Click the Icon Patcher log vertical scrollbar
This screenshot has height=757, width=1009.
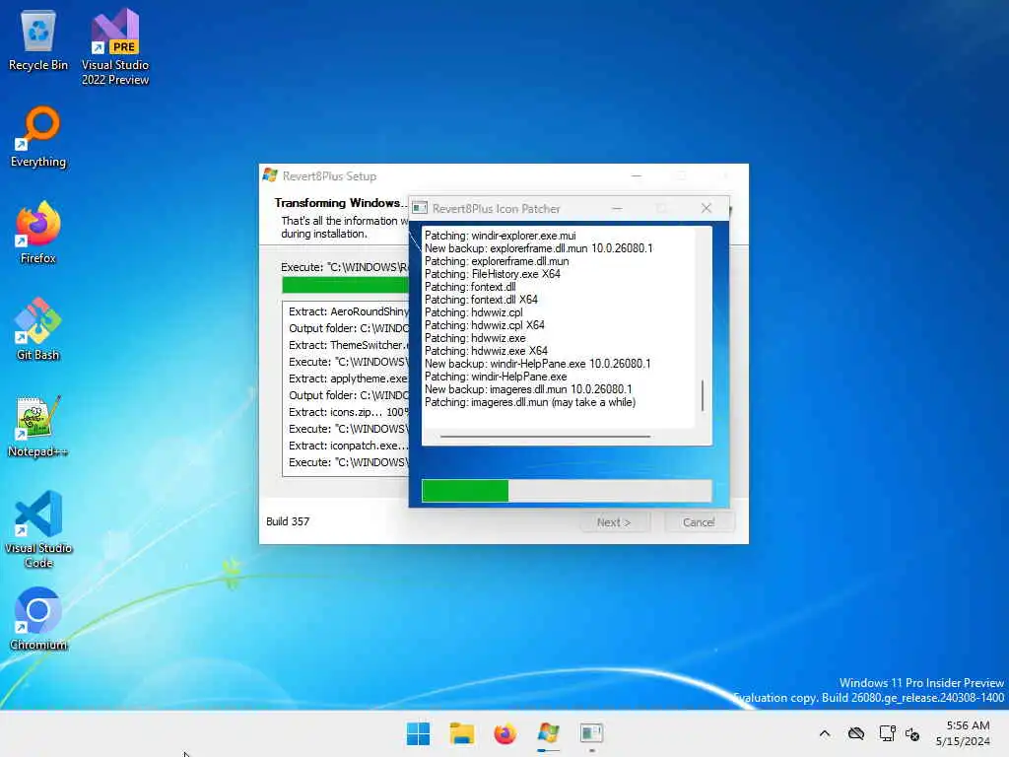[x=703, y=395]
